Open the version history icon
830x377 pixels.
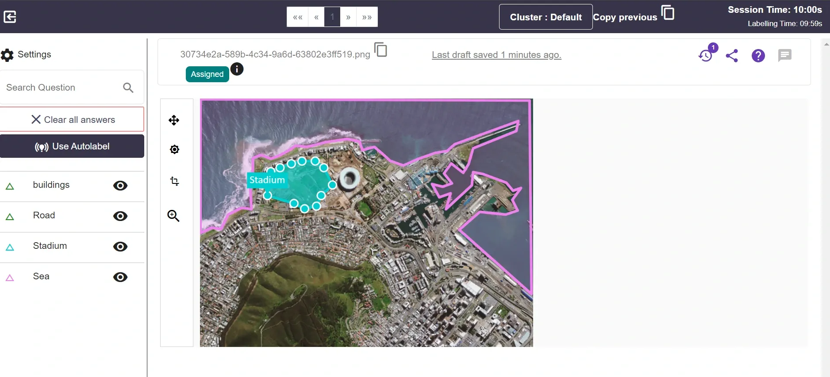[x=706, y=55]
